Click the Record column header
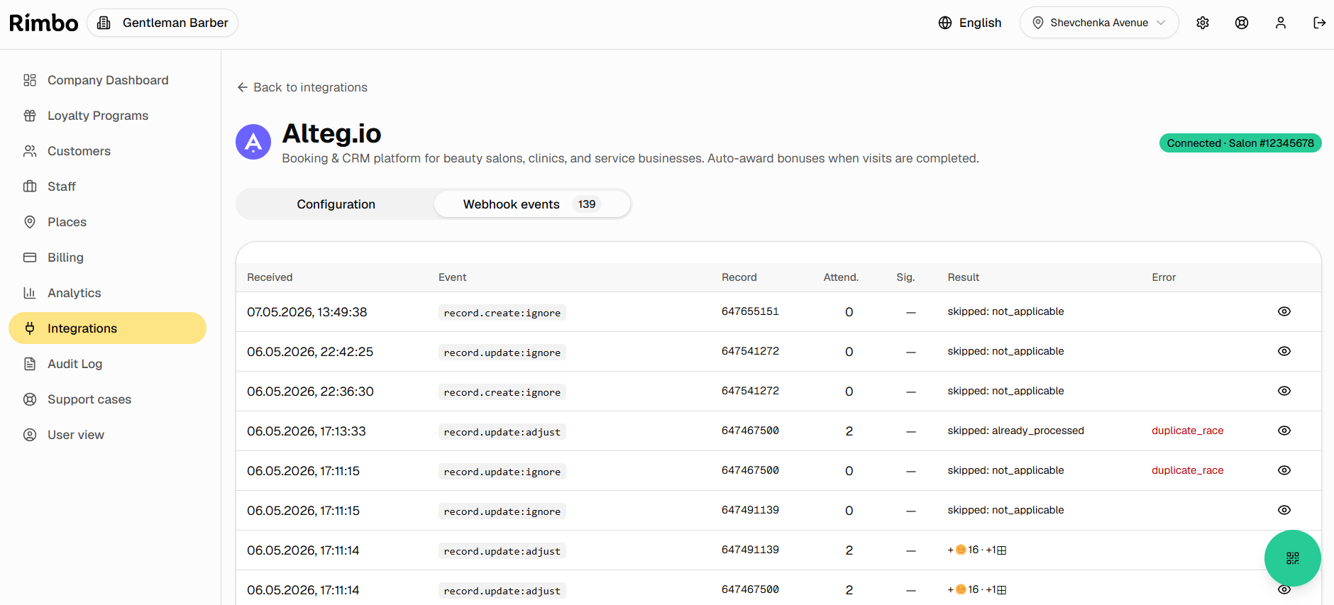Viewport: 1334px width, 605px height. (x=739, y=277)
